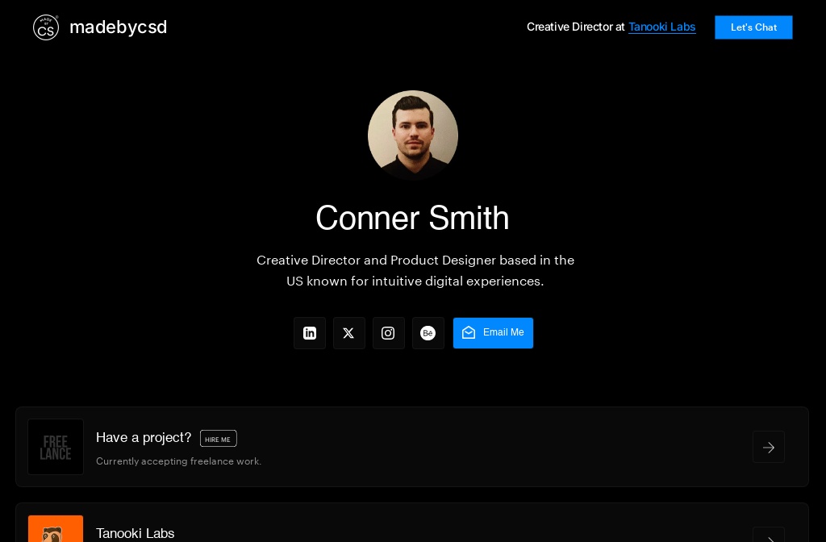Click Conner Smith's profile photo
Viewport: 826px width, 542px height.
pos(413,135)
